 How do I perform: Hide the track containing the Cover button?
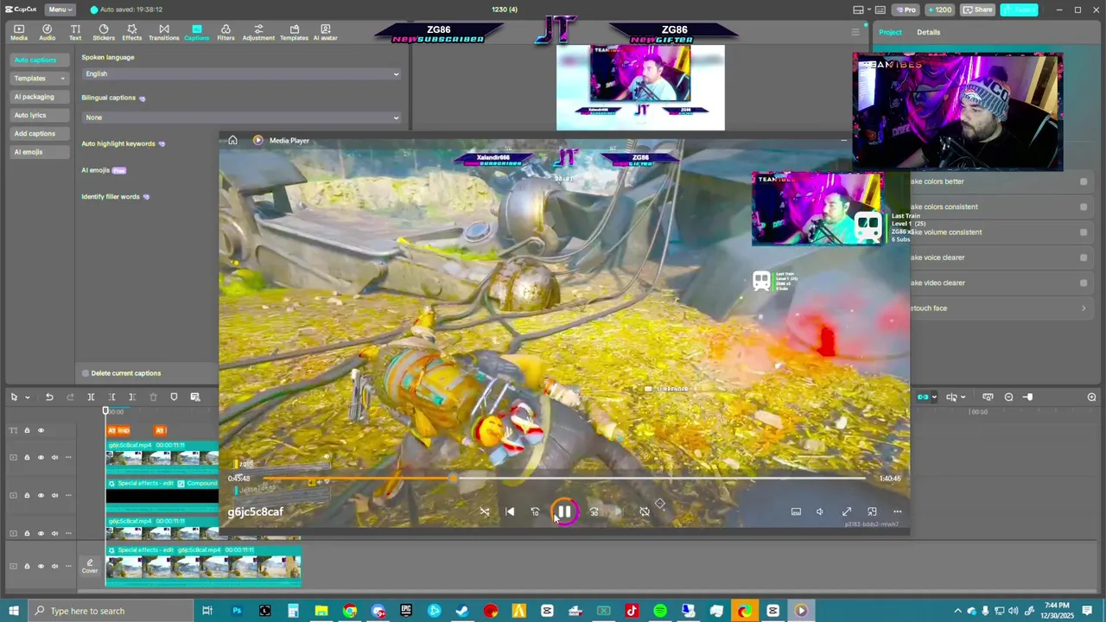pyautogui.click(x=41, y=566)
